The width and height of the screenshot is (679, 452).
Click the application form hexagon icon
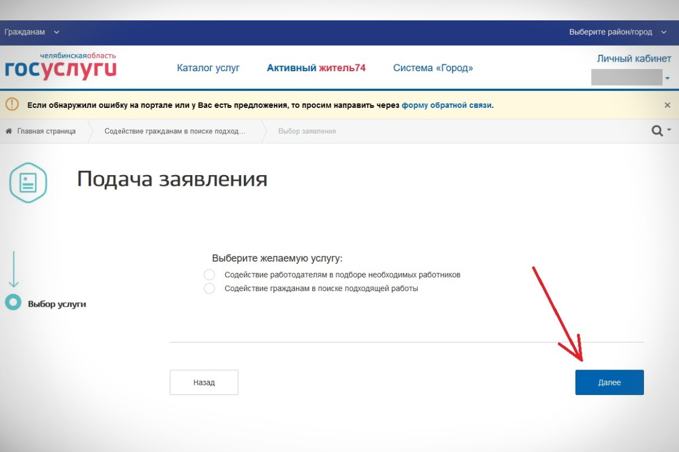pos(28,182)
